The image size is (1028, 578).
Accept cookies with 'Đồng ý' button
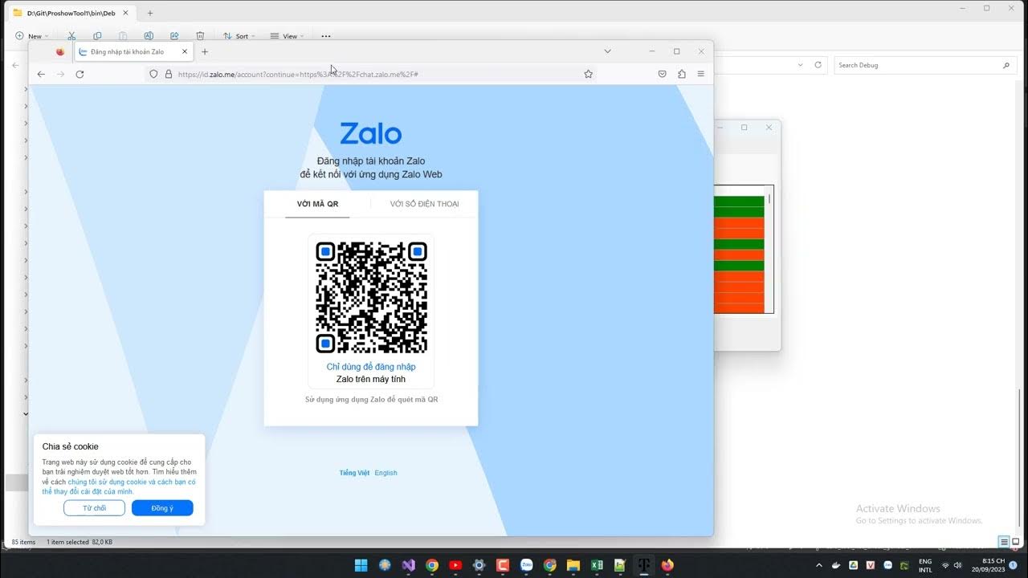click(x=162, y=508)
